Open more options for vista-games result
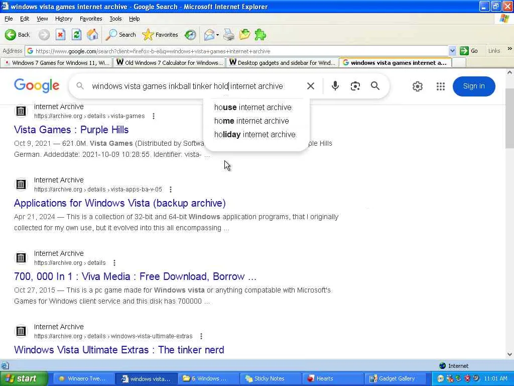This screenshot has height=386, width=514. pos(154,116)
